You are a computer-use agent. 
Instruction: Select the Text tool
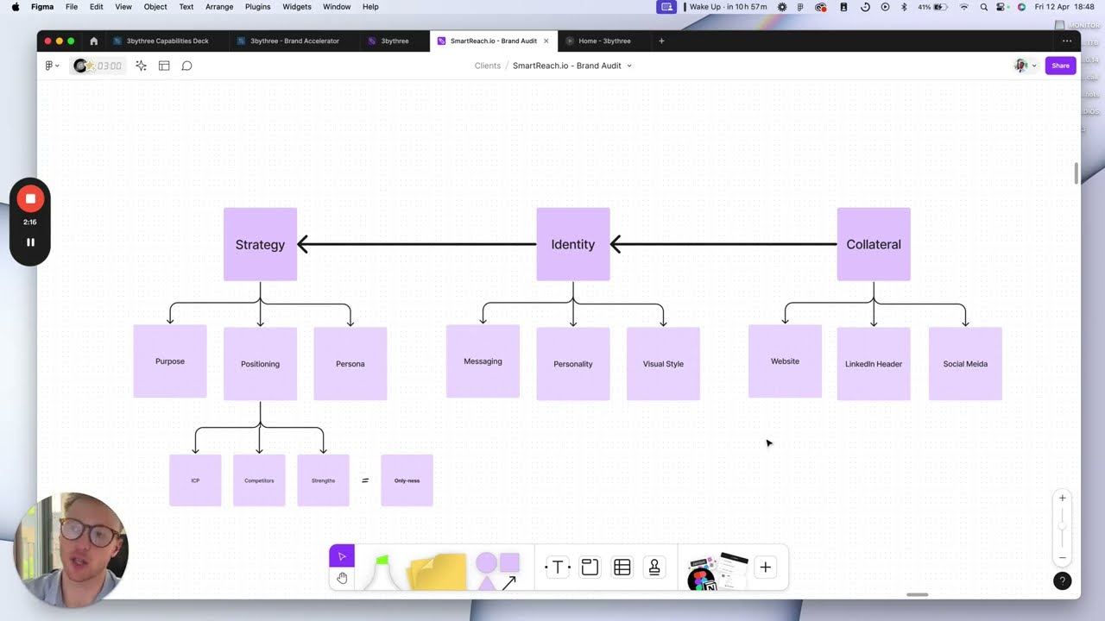(558, 568)
